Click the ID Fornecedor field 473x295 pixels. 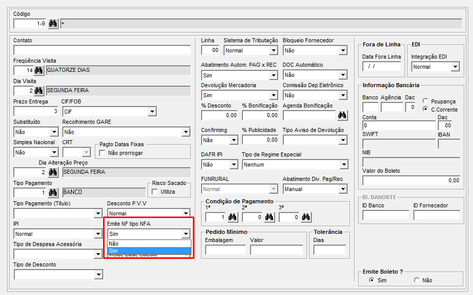click(x=437, y=215)
